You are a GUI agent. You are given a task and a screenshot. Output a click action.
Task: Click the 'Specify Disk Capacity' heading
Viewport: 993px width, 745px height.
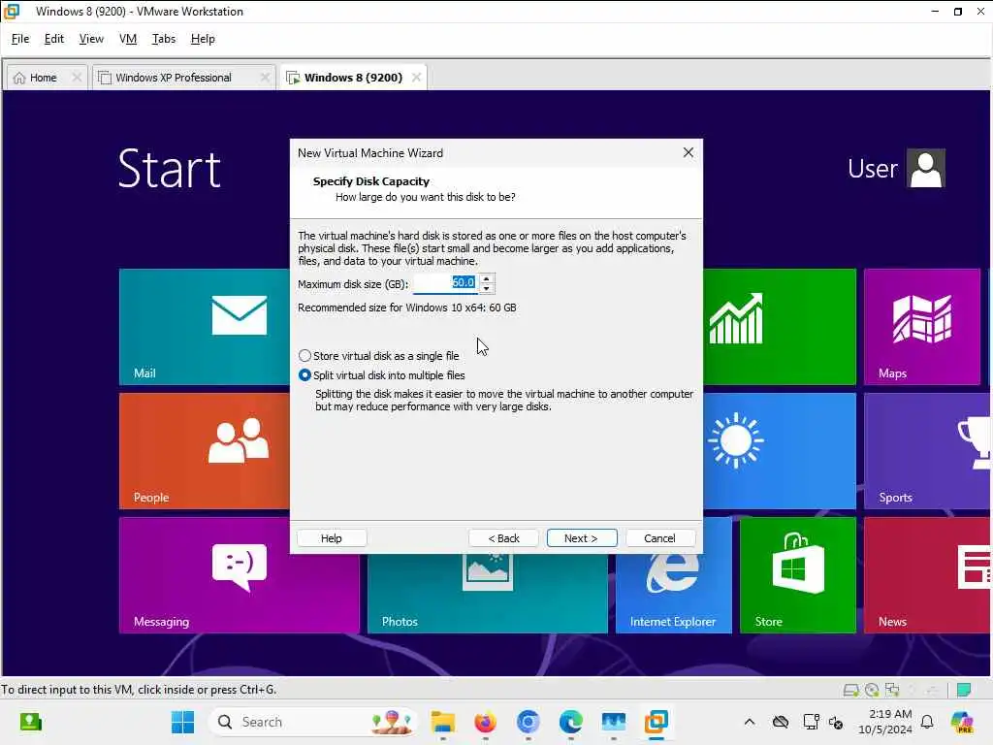click(371, 181)
